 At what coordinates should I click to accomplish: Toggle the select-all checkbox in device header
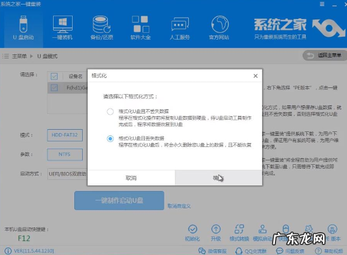[54, 76]
